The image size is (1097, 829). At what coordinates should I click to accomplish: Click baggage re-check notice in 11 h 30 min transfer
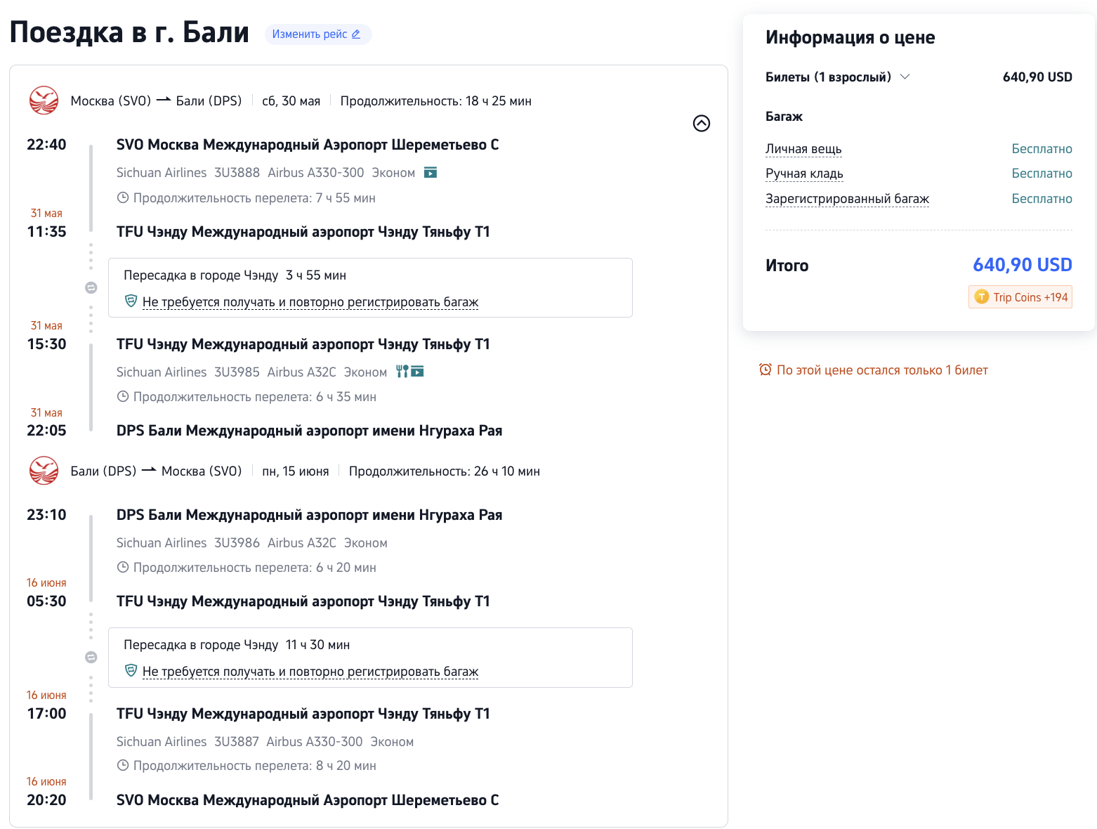310,672
